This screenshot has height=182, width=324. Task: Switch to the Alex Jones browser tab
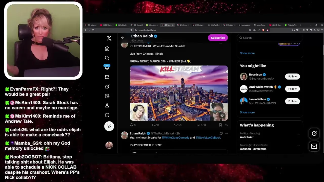(x=152, y=25)
